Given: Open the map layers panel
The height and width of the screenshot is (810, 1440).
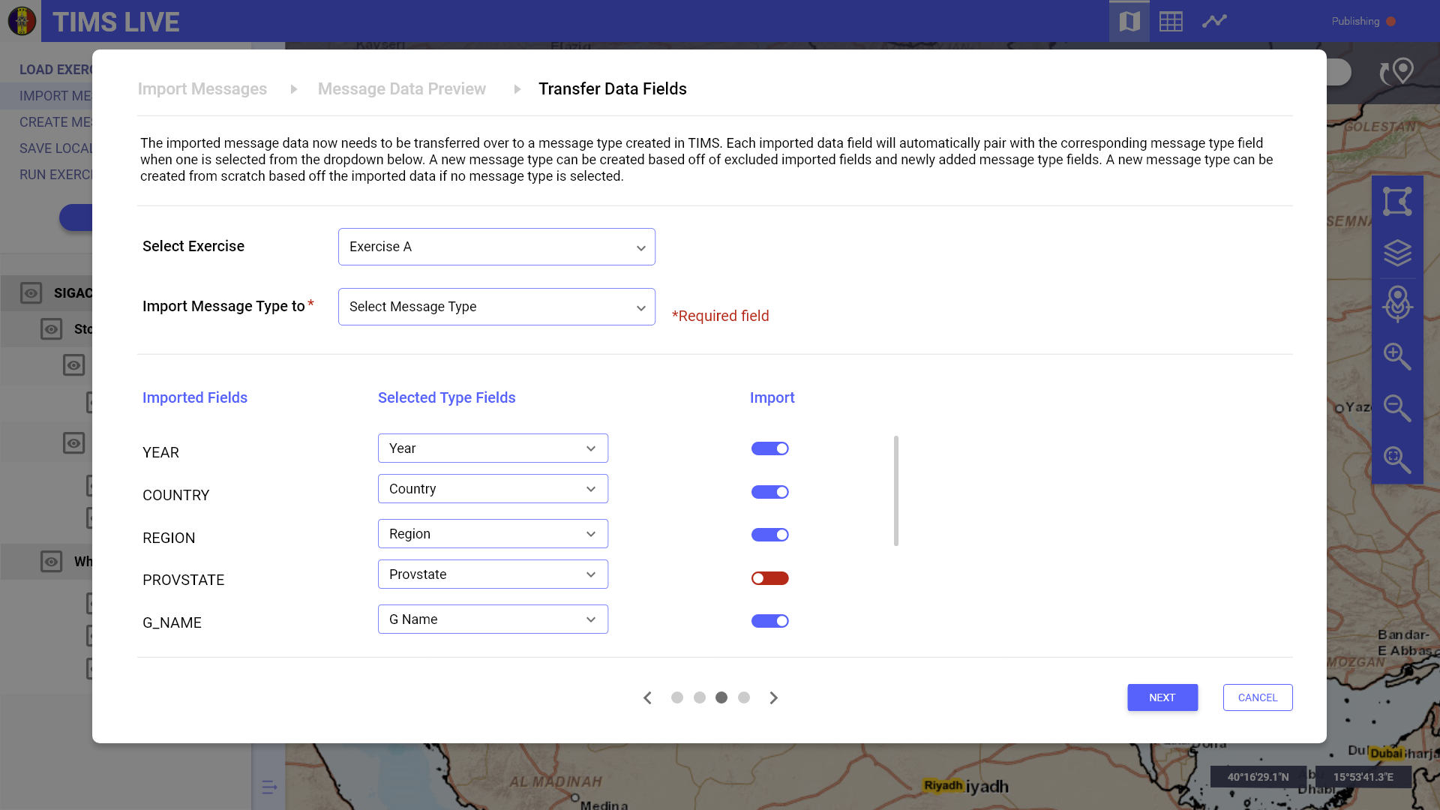Looking at the screenshot, I should (1397, 253).
